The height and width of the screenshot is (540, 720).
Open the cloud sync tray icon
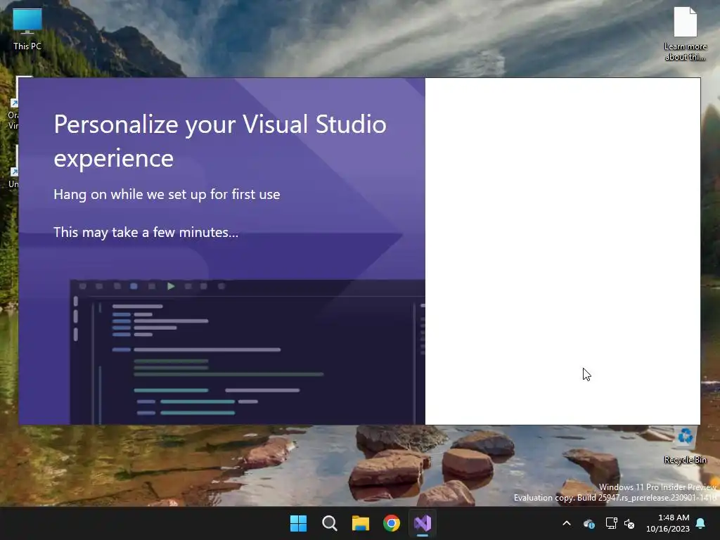(x=589, y=523)
